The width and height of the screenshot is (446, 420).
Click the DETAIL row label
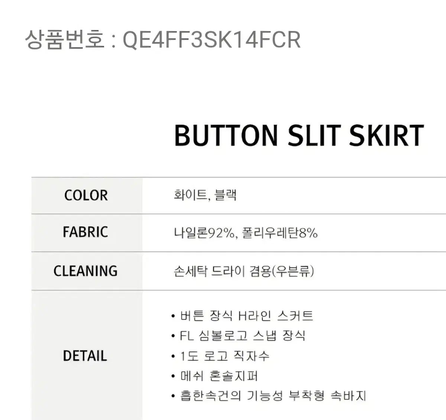(x=85, y=356)
